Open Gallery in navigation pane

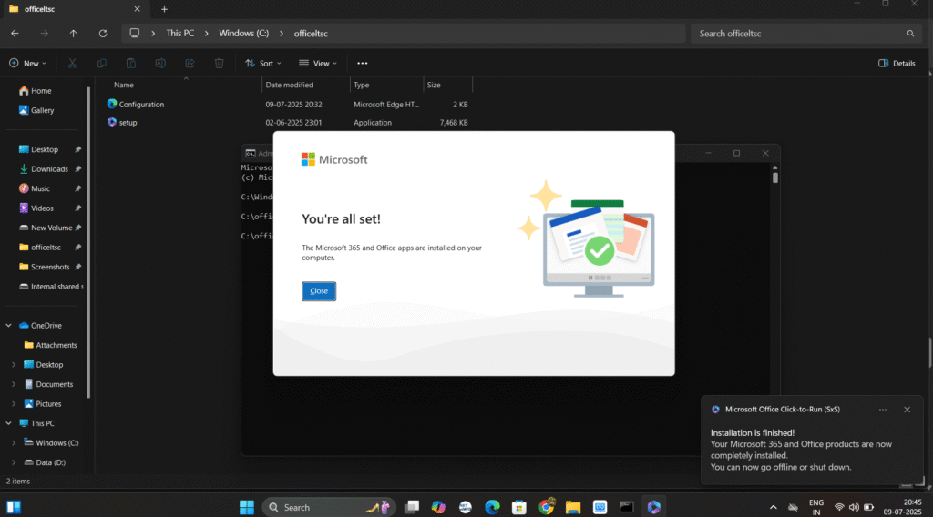[36, 110]
